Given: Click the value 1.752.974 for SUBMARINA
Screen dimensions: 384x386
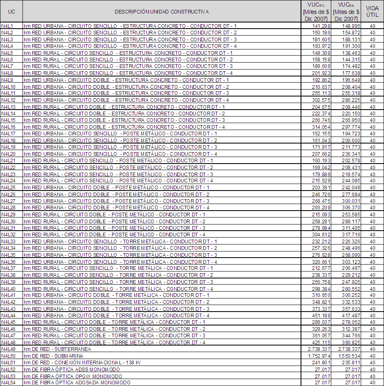Looking at the screenshot, I should pos(319,356).
